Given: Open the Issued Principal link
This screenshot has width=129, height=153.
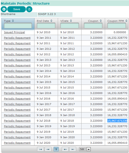Looking at the screenshot, I should point(14,32).
